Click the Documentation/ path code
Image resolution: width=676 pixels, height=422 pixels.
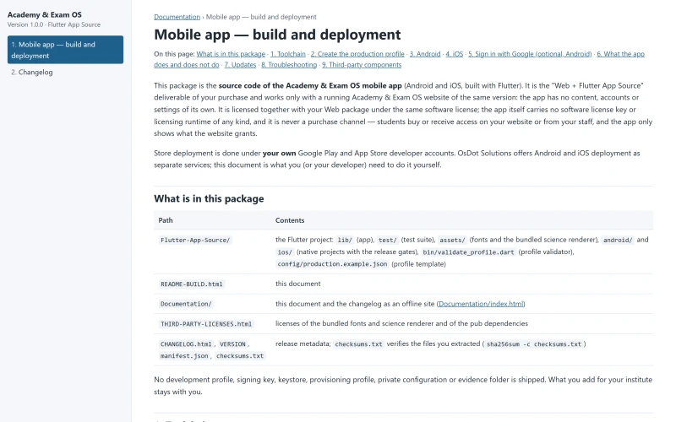pyautogui.click(x=186, y=304)
